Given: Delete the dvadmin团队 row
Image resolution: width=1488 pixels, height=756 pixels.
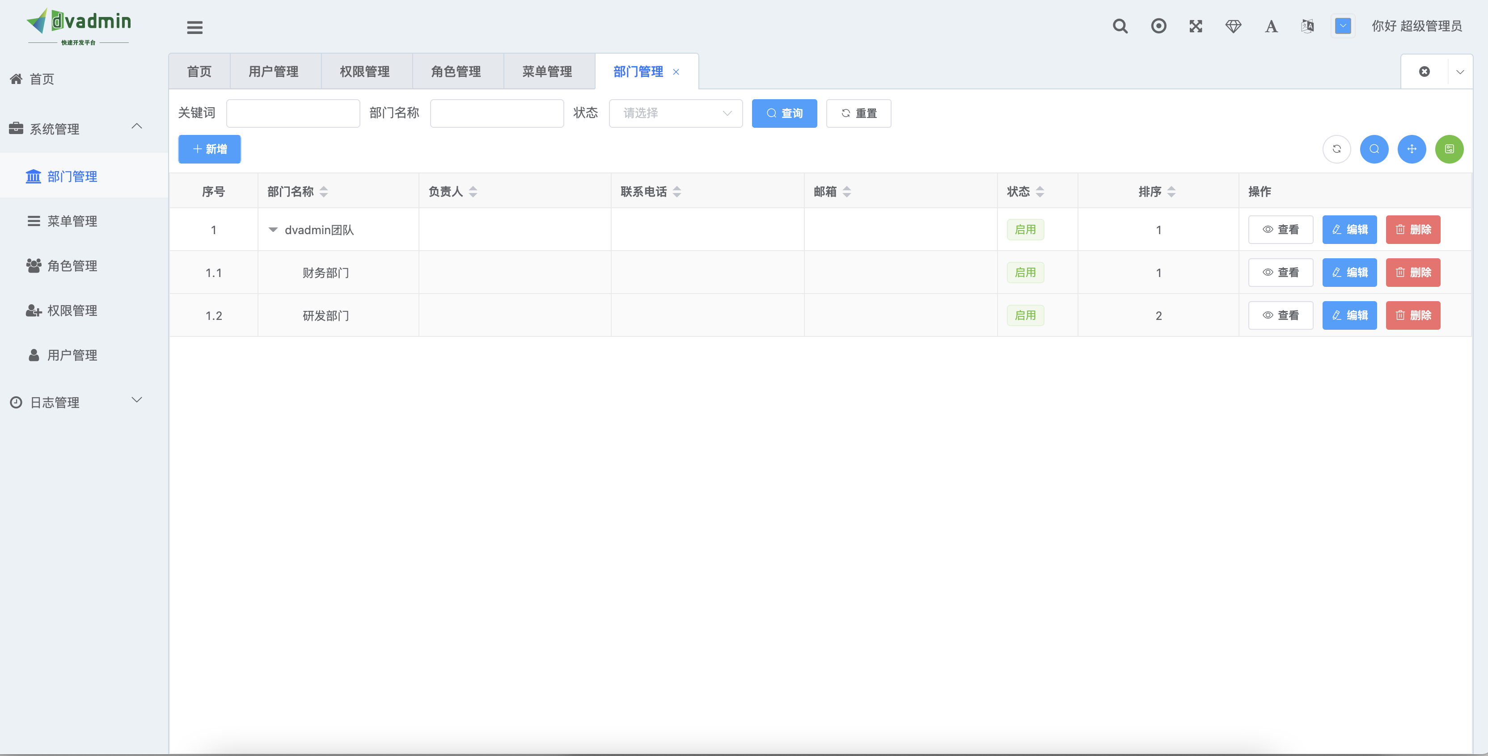Looking at the screenshot, I should [1413, 230].
